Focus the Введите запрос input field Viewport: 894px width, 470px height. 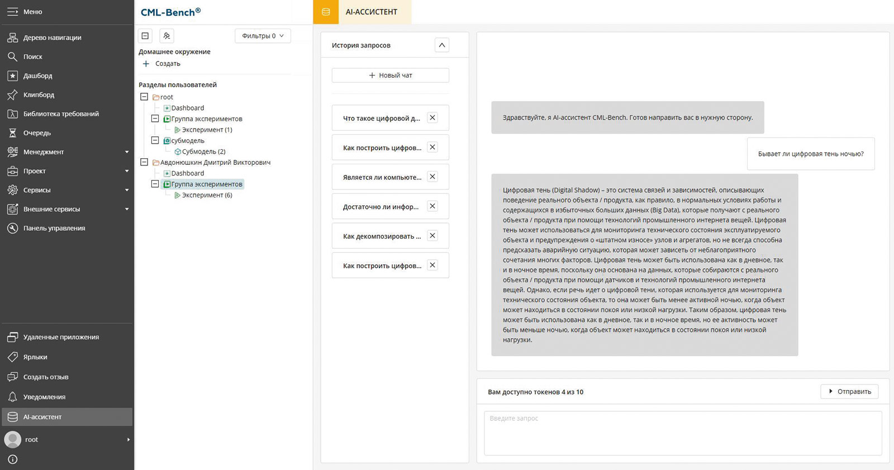pos(683,433)
